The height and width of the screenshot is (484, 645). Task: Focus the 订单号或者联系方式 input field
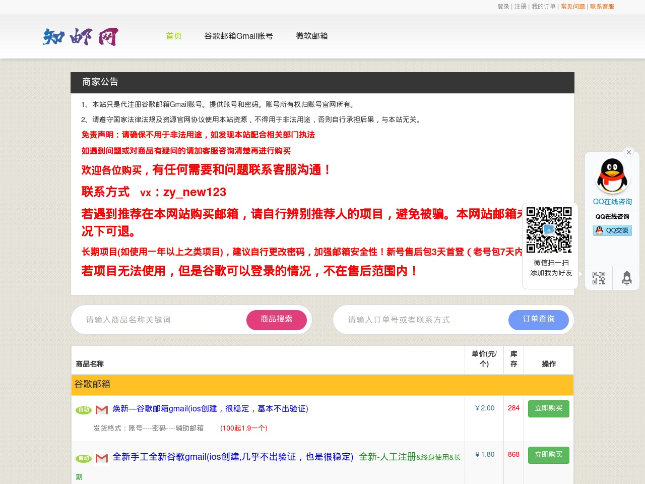pos(423,320)
